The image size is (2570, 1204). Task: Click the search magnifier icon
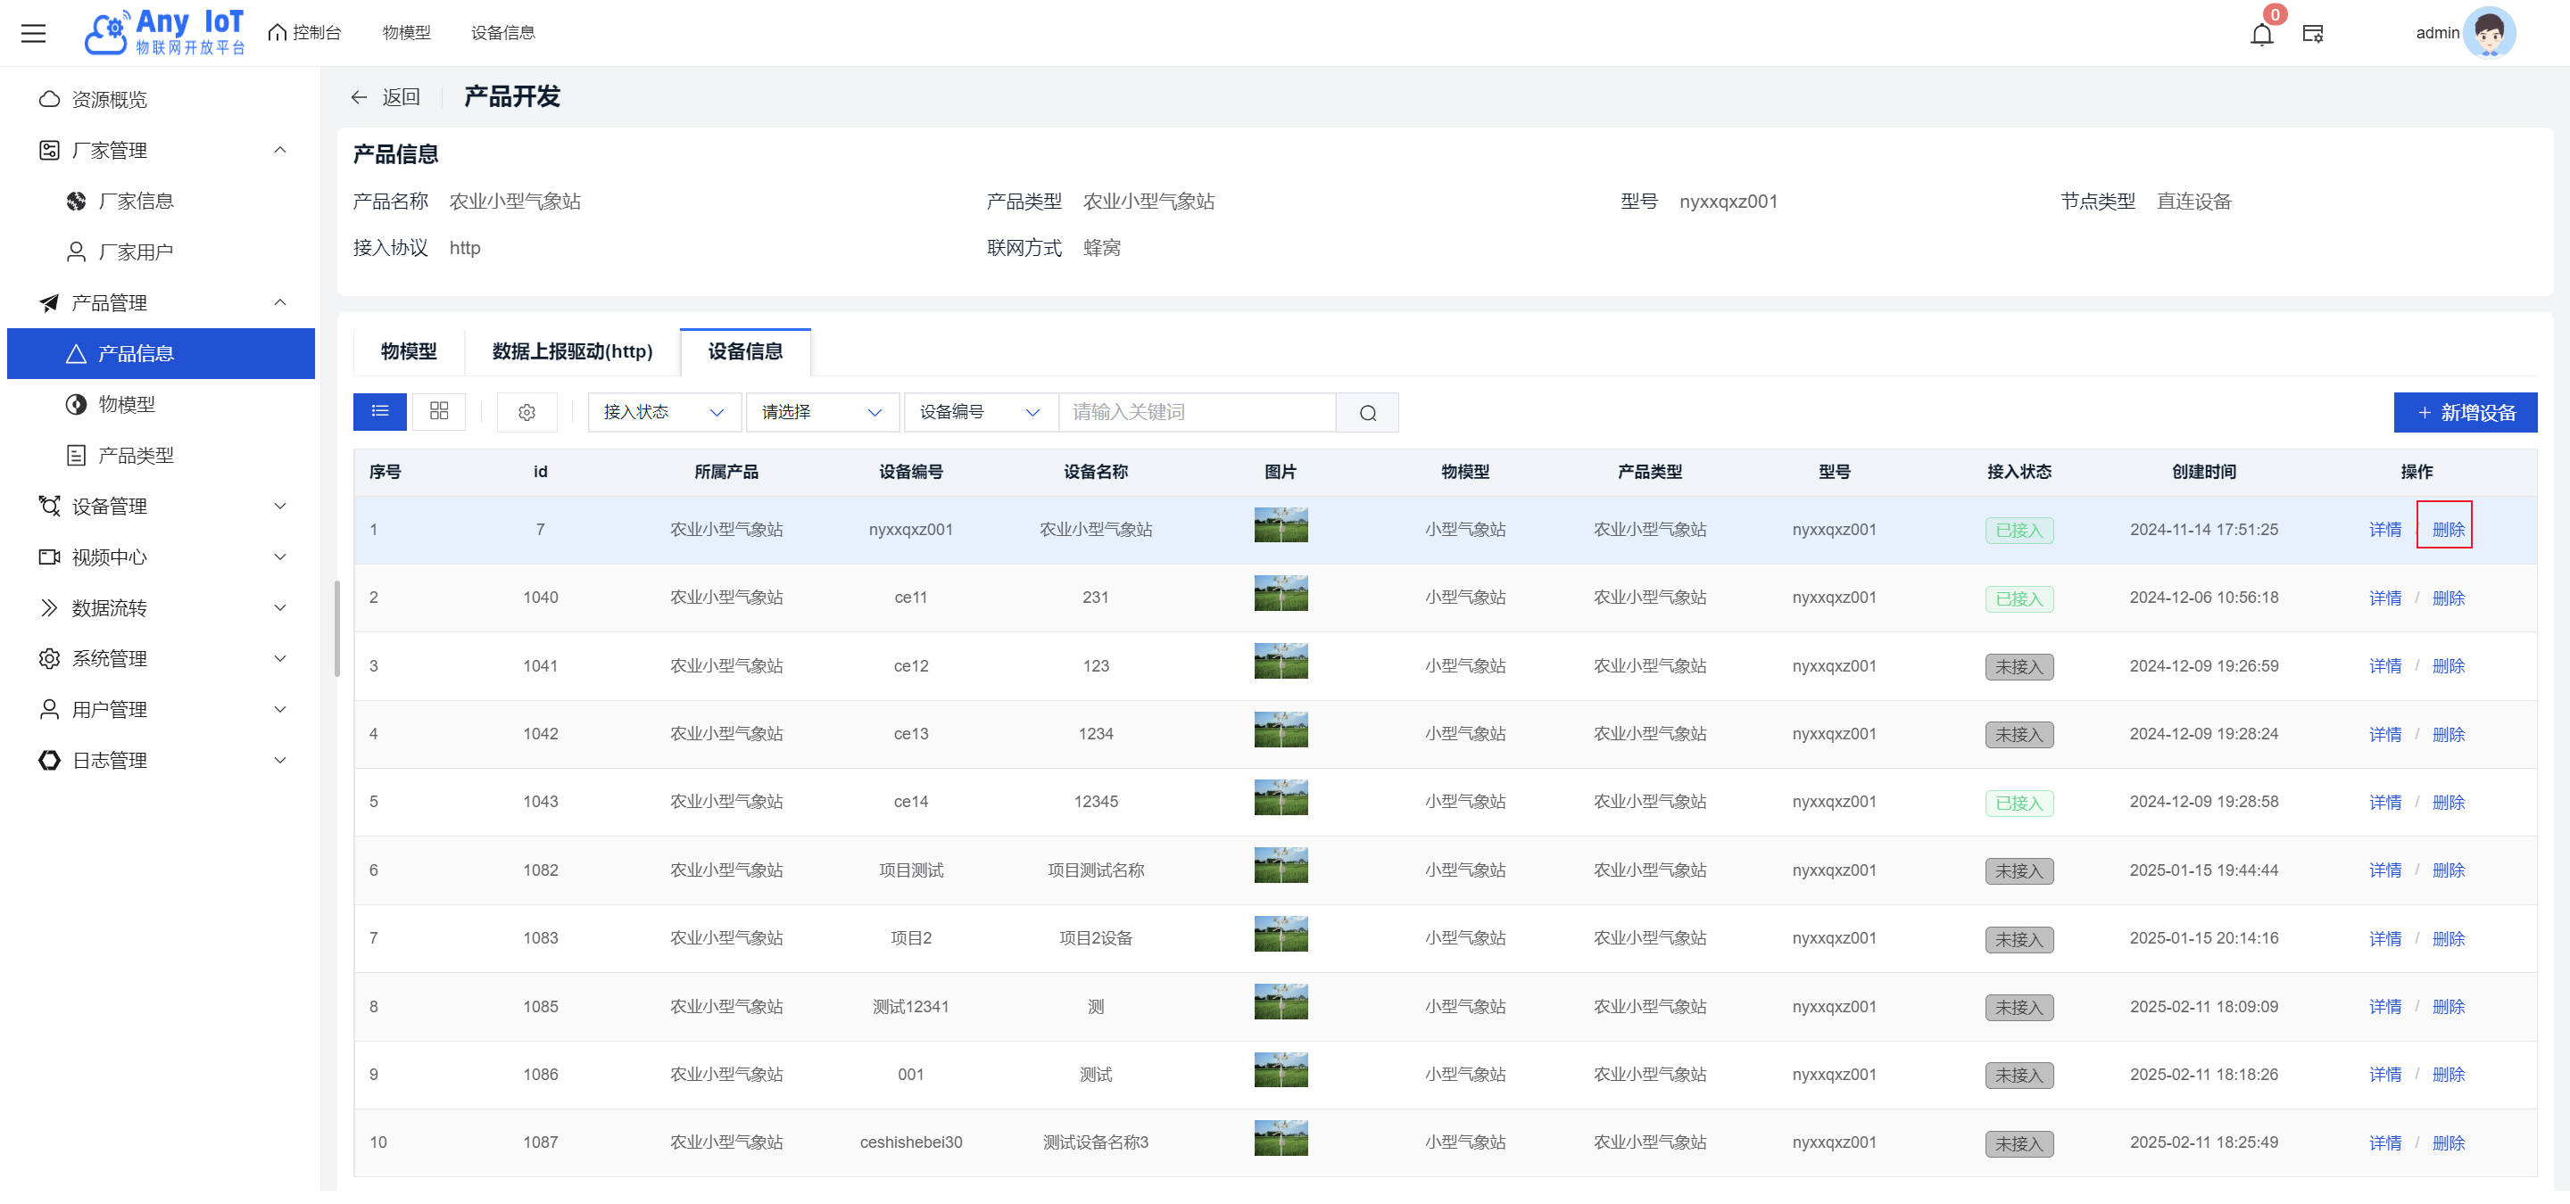[1367, 413]
